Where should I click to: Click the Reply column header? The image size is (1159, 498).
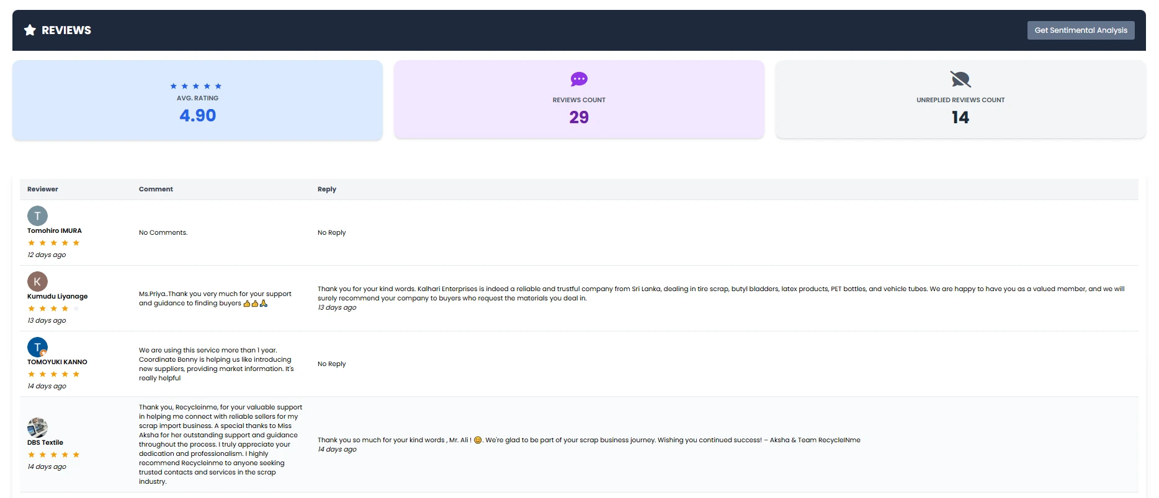pyautogui.click(x=327, y=190)
